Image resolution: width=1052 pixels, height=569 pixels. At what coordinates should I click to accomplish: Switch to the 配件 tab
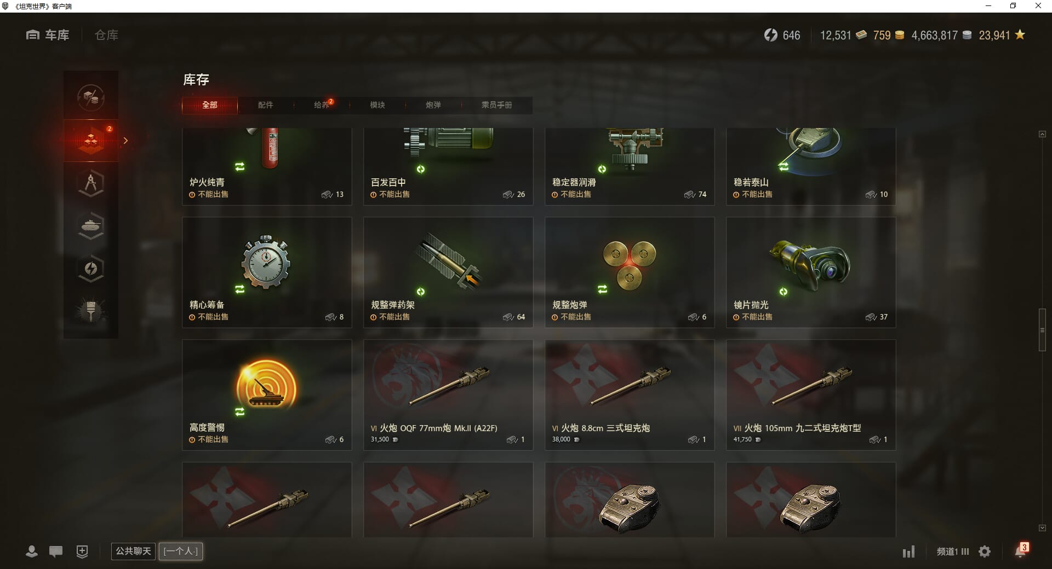pos(266,105)
